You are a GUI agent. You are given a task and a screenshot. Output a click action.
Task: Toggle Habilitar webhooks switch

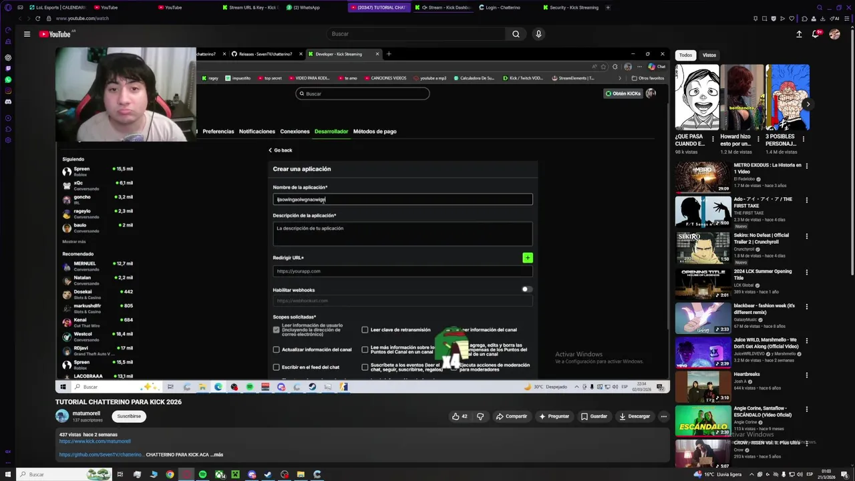point(526,289)
